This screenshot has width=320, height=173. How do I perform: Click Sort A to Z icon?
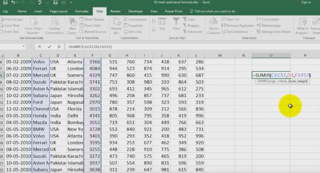[154, 21]
